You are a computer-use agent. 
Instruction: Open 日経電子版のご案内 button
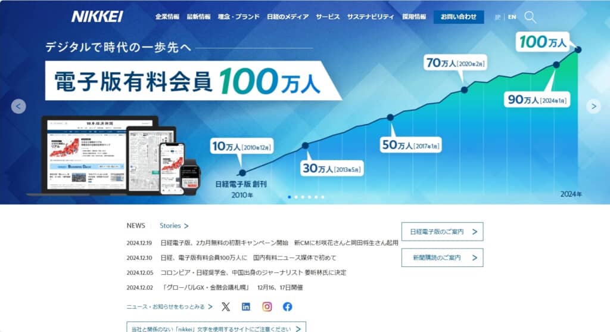click(x=443, y=232)
